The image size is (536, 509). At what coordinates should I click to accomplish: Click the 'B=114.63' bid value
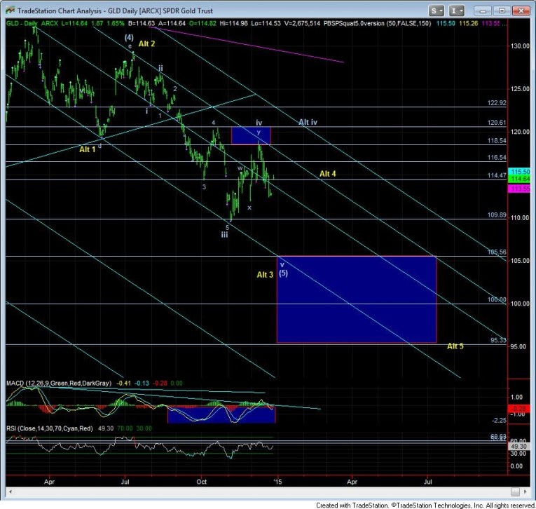[x=142, y=23]
